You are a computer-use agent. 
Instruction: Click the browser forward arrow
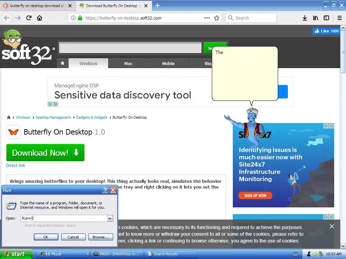pyautogui.click(x=18, y=18)
